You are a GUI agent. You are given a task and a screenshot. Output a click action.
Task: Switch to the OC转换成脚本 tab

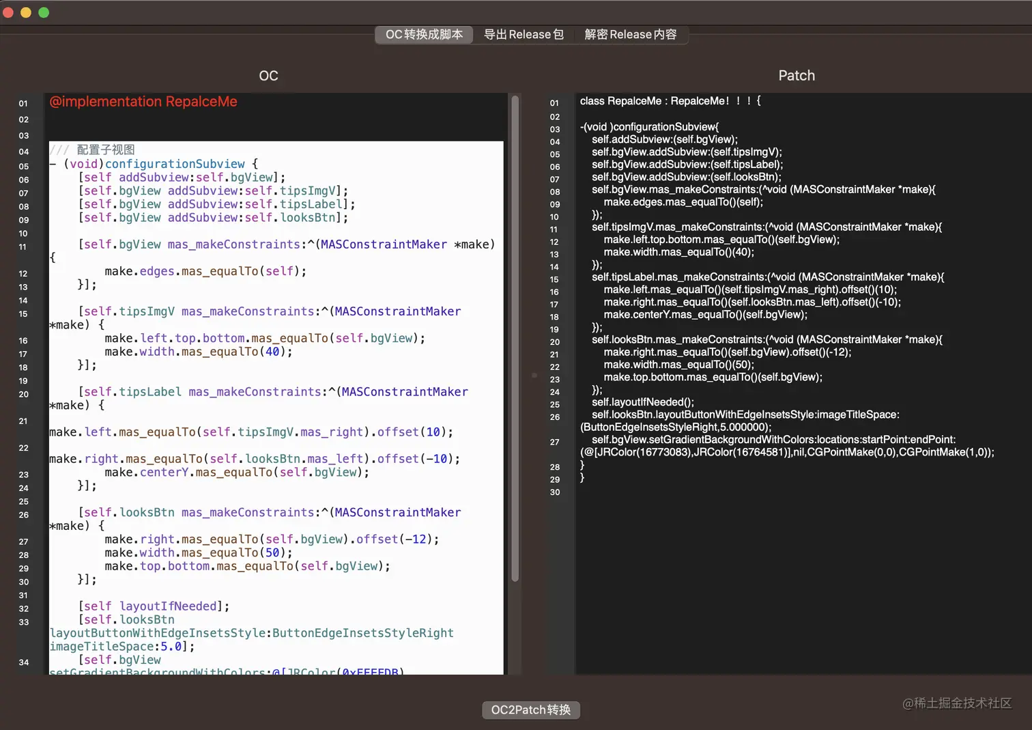[x=424, y=35]
